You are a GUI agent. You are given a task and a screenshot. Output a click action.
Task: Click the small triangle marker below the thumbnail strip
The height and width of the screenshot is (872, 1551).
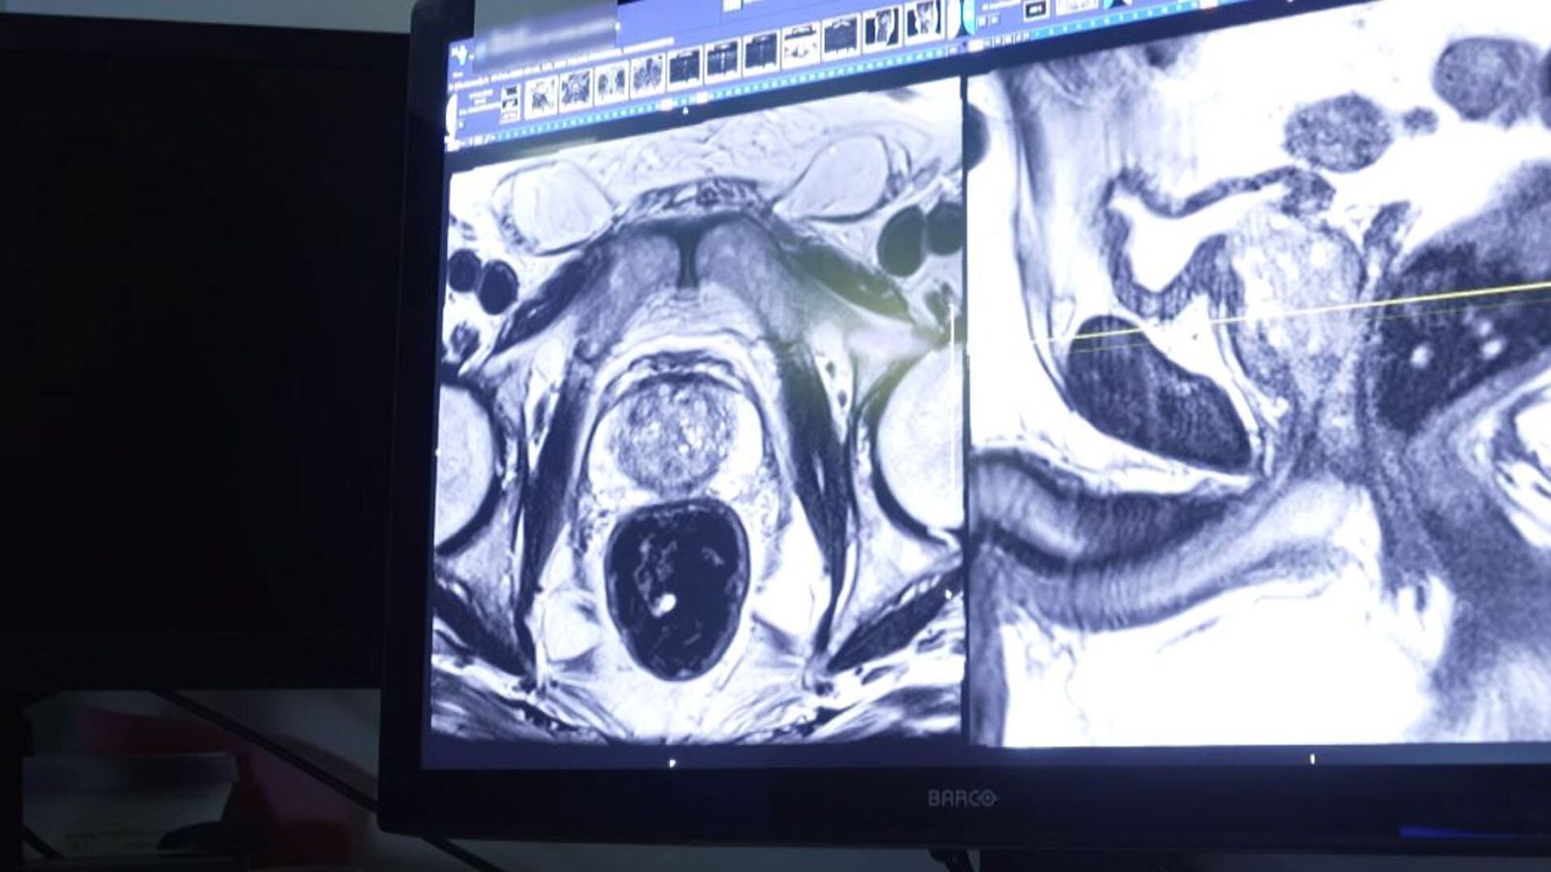coord(686,112)
